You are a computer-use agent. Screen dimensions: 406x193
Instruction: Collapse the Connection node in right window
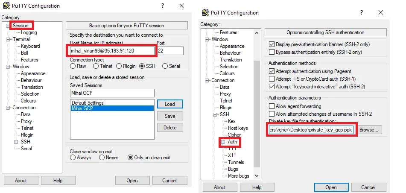click(x=207, y=80)
